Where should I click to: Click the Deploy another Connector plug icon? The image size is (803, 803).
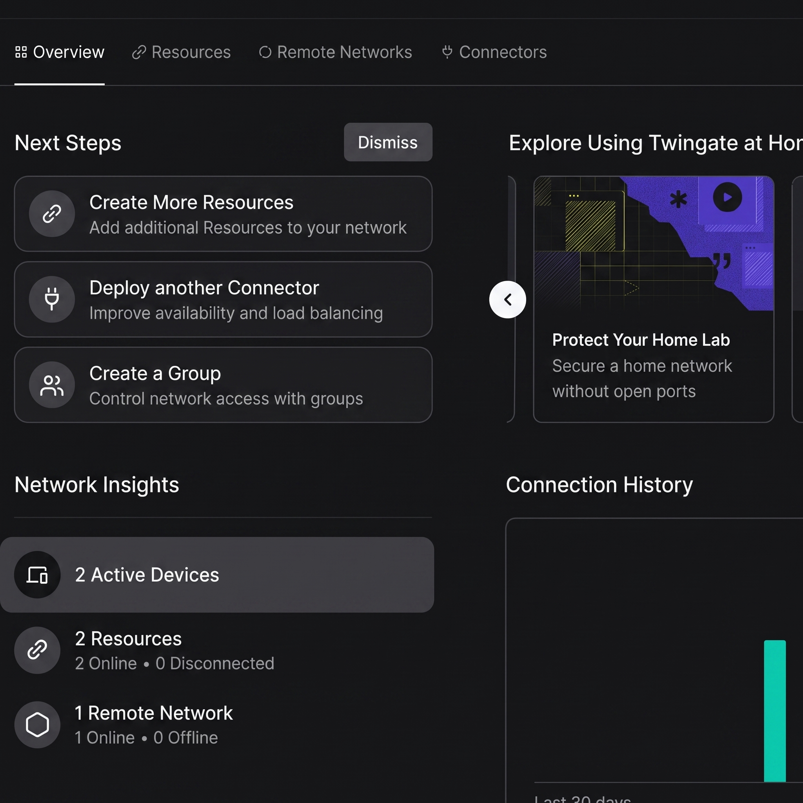[52, 299]
